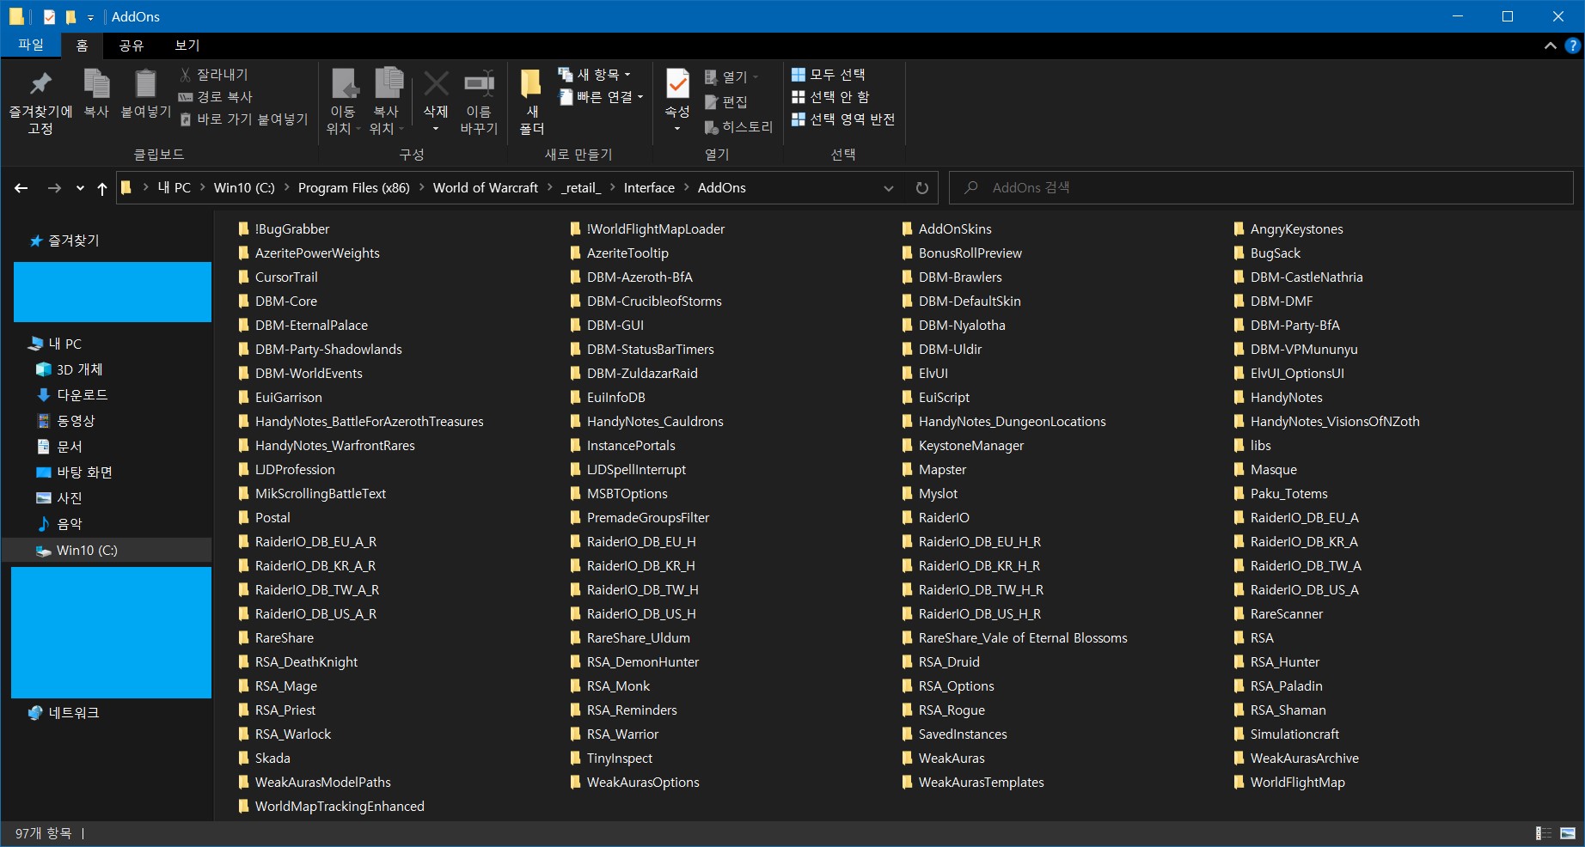Switch to the Share (공유) tab

(x=132, y=46)
